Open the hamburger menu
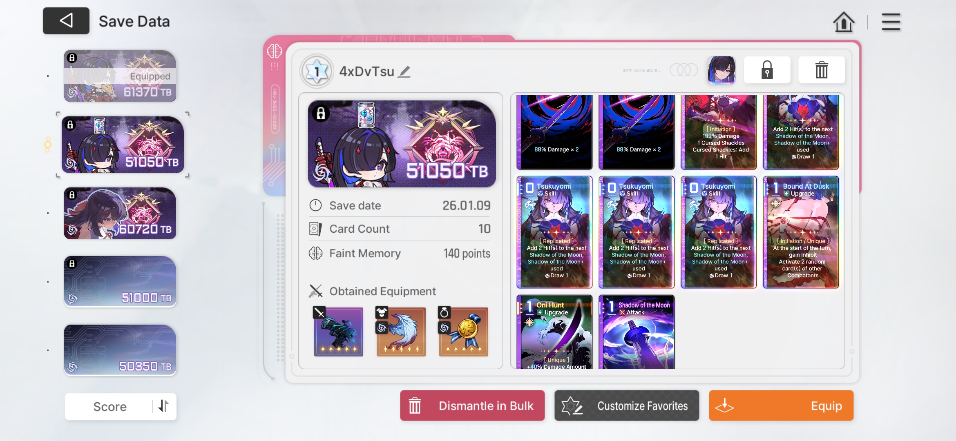The height and width of the screenshot is (441, 956). coord(891,22)
